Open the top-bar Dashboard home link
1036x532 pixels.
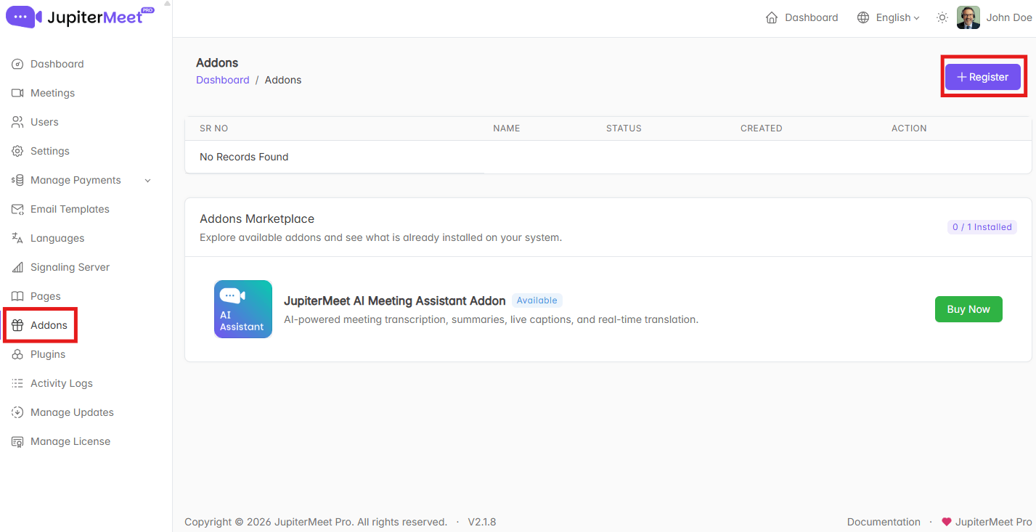pyautogui.click(x=802, y=17)
